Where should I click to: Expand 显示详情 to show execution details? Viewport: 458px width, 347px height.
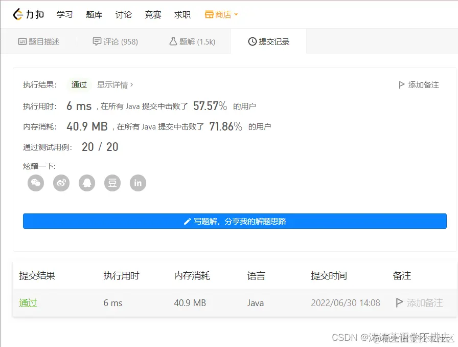click(x=113, y=84)
